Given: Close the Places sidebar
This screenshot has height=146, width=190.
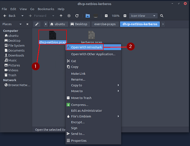Looking at the screenshot, I should [x=27, y=24].
